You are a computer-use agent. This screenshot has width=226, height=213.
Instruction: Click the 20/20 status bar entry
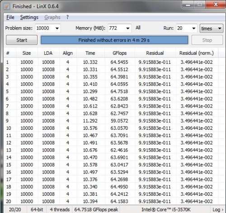(15, 209)
